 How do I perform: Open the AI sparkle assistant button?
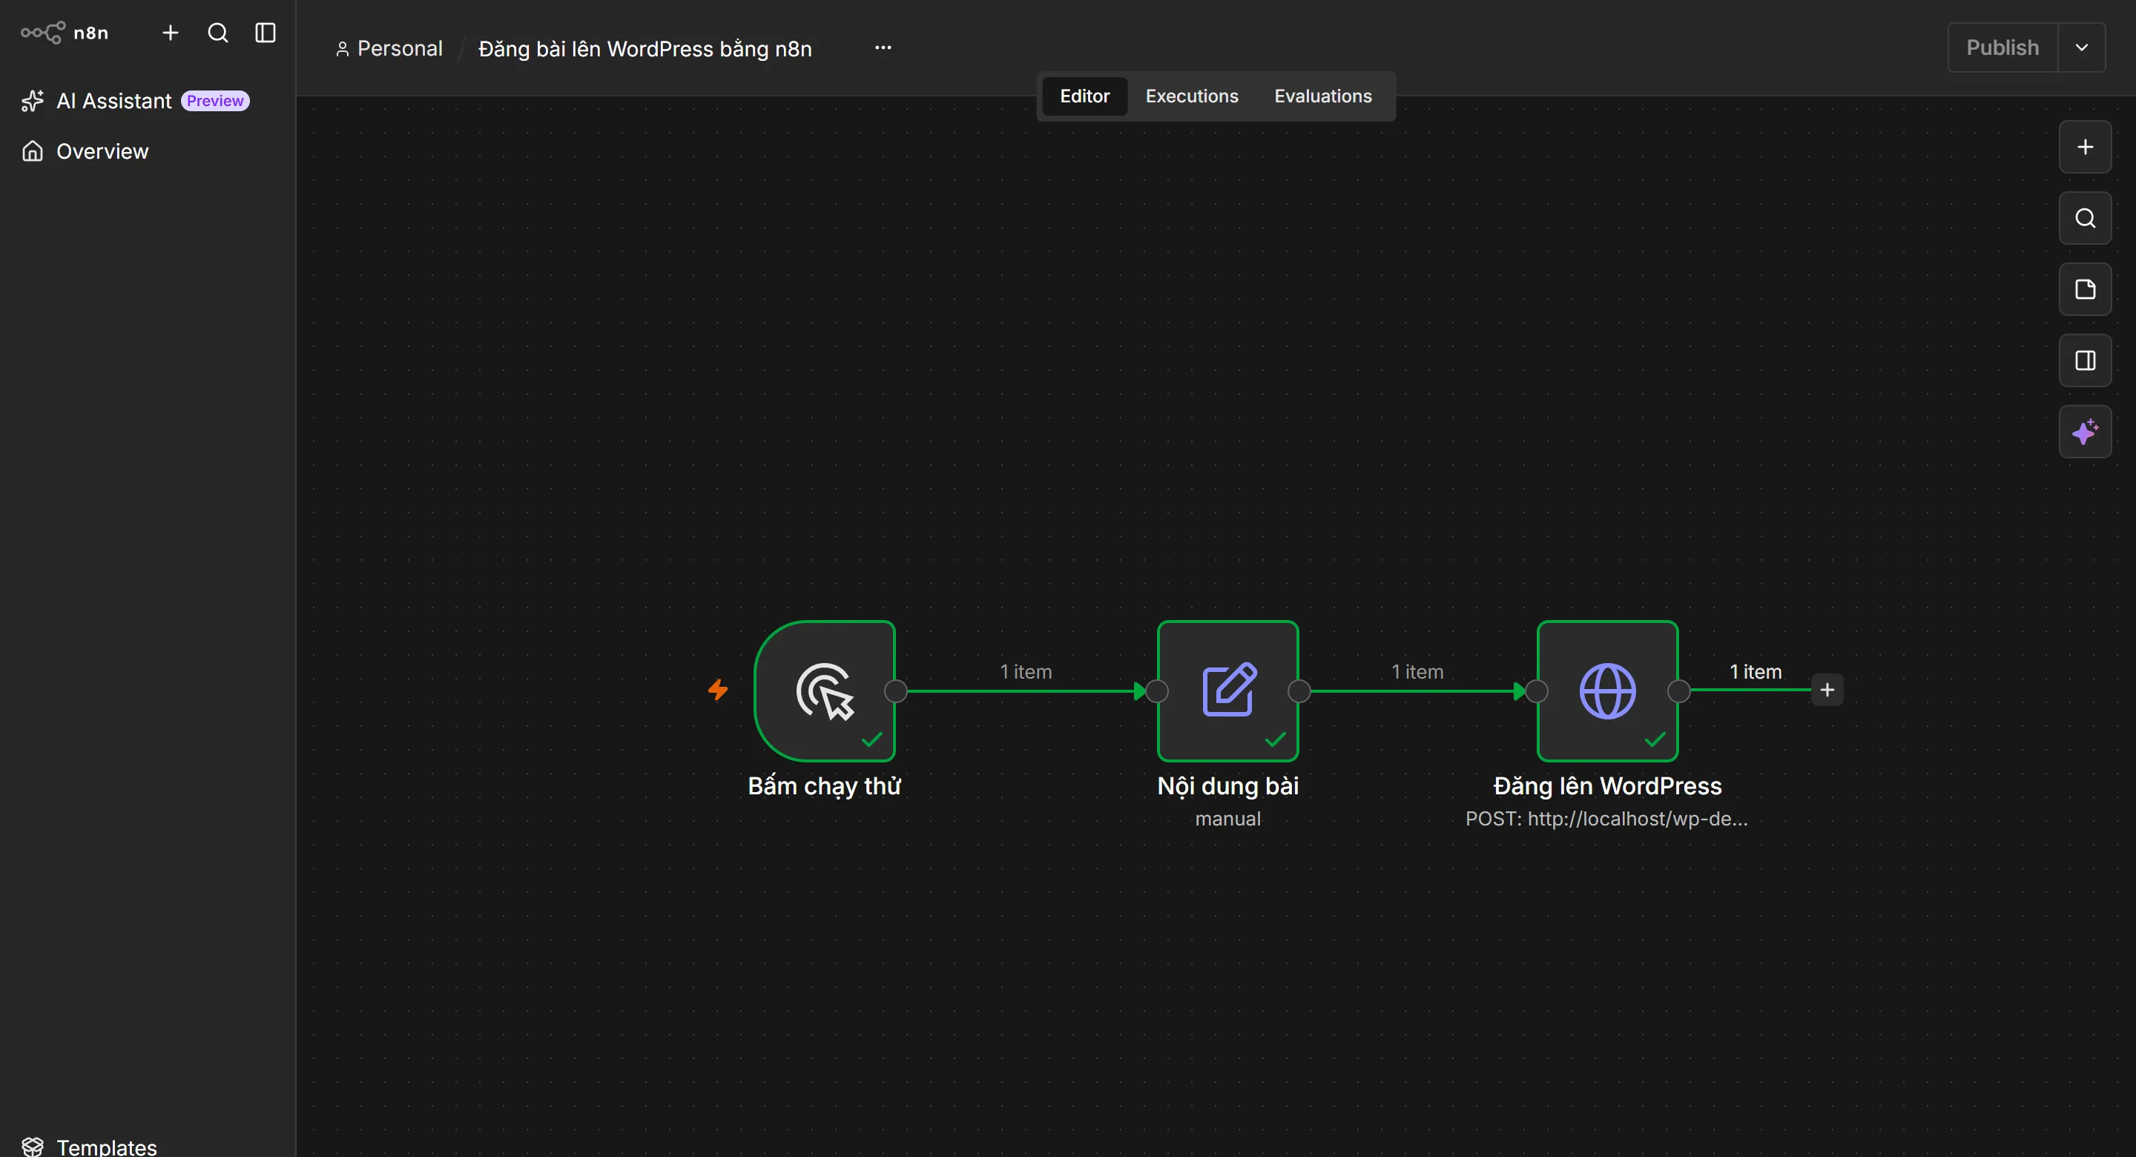pyautogui.click(x=2085, y=432)
